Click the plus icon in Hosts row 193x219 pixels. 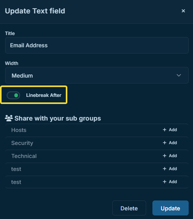coord(165,130)
